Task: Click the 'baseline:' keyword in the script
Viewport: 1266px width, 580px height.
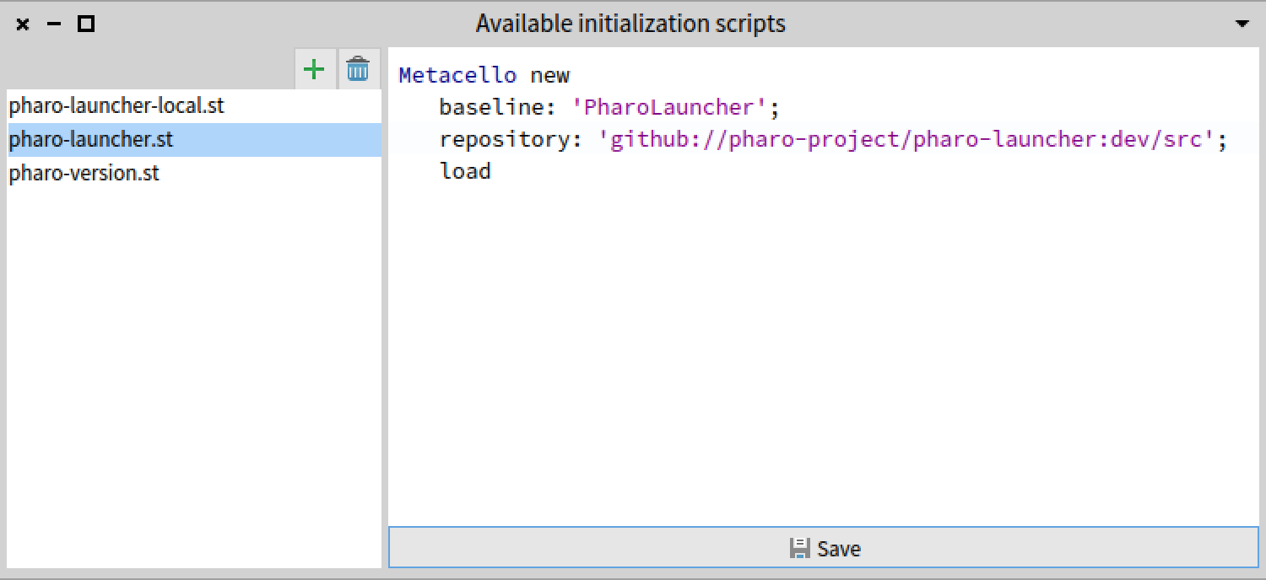Action: pyautogui.click(x=498, y=107)
